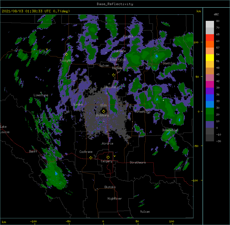
Task: Select the Airdrie city label
Action: (108, 143)
